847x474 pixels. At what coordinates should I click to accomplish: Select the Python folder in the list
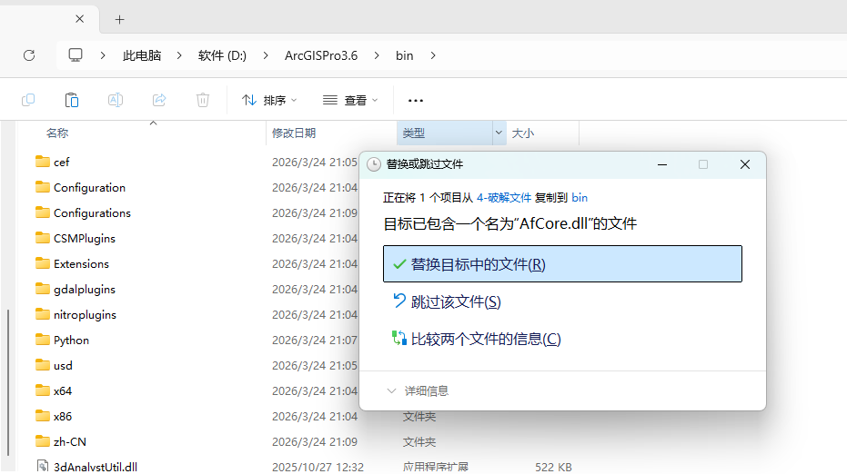click(x=71, y=340)
